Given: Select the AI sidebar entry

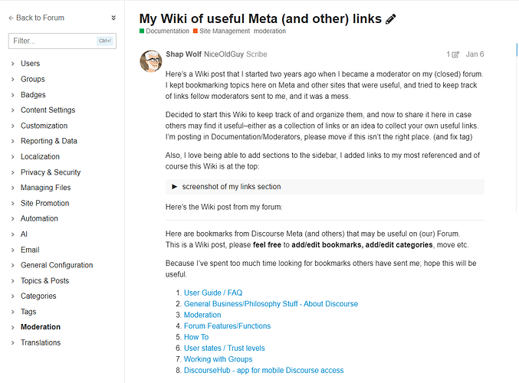Looking at the screenshot, I should [24, 234].
